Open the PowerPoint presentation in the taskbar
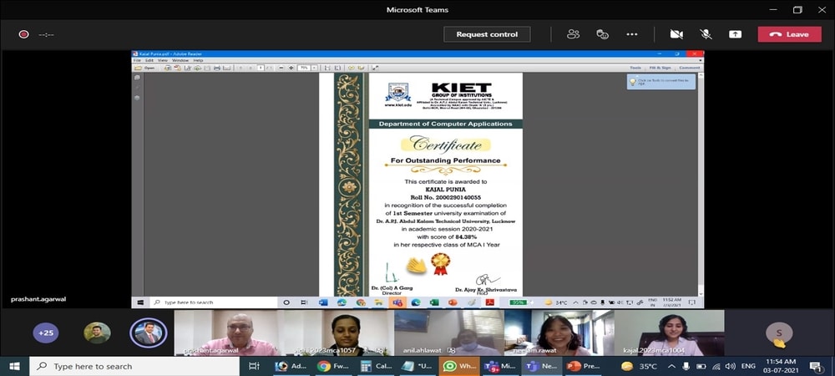This screenshot has height=376, width=835. 581,366
